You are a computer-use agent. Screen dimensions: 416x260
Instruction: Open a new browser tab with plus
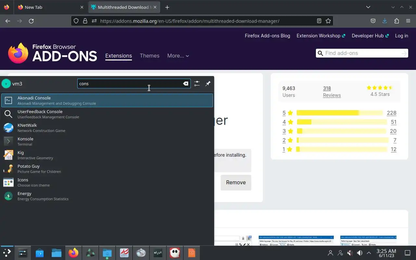point(167,7)
